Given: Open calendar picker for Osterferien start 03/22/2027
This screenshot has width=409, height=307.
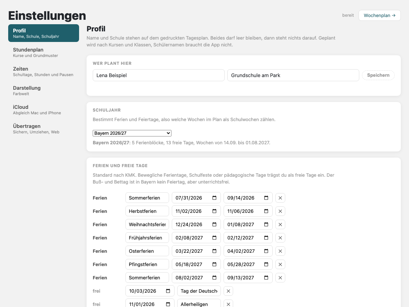Looking at the screenshot, I should pyautogui.click(x=214, y=251).
